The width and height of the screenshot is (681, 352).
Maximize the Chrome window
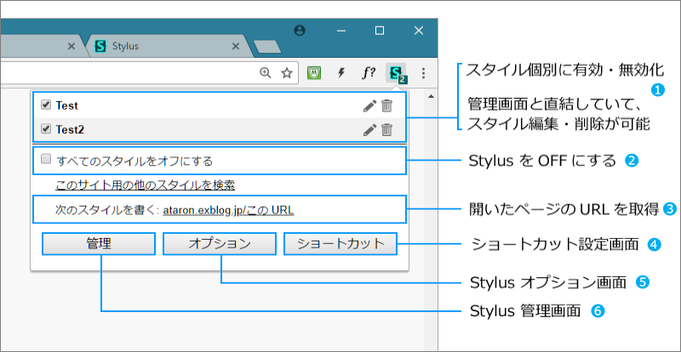(380, 31)
